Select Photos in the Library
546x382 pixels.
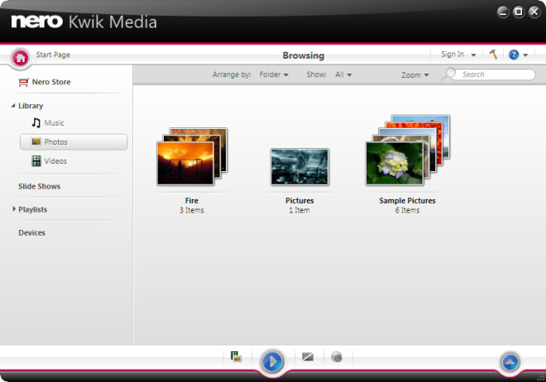(x=74, y=142)
